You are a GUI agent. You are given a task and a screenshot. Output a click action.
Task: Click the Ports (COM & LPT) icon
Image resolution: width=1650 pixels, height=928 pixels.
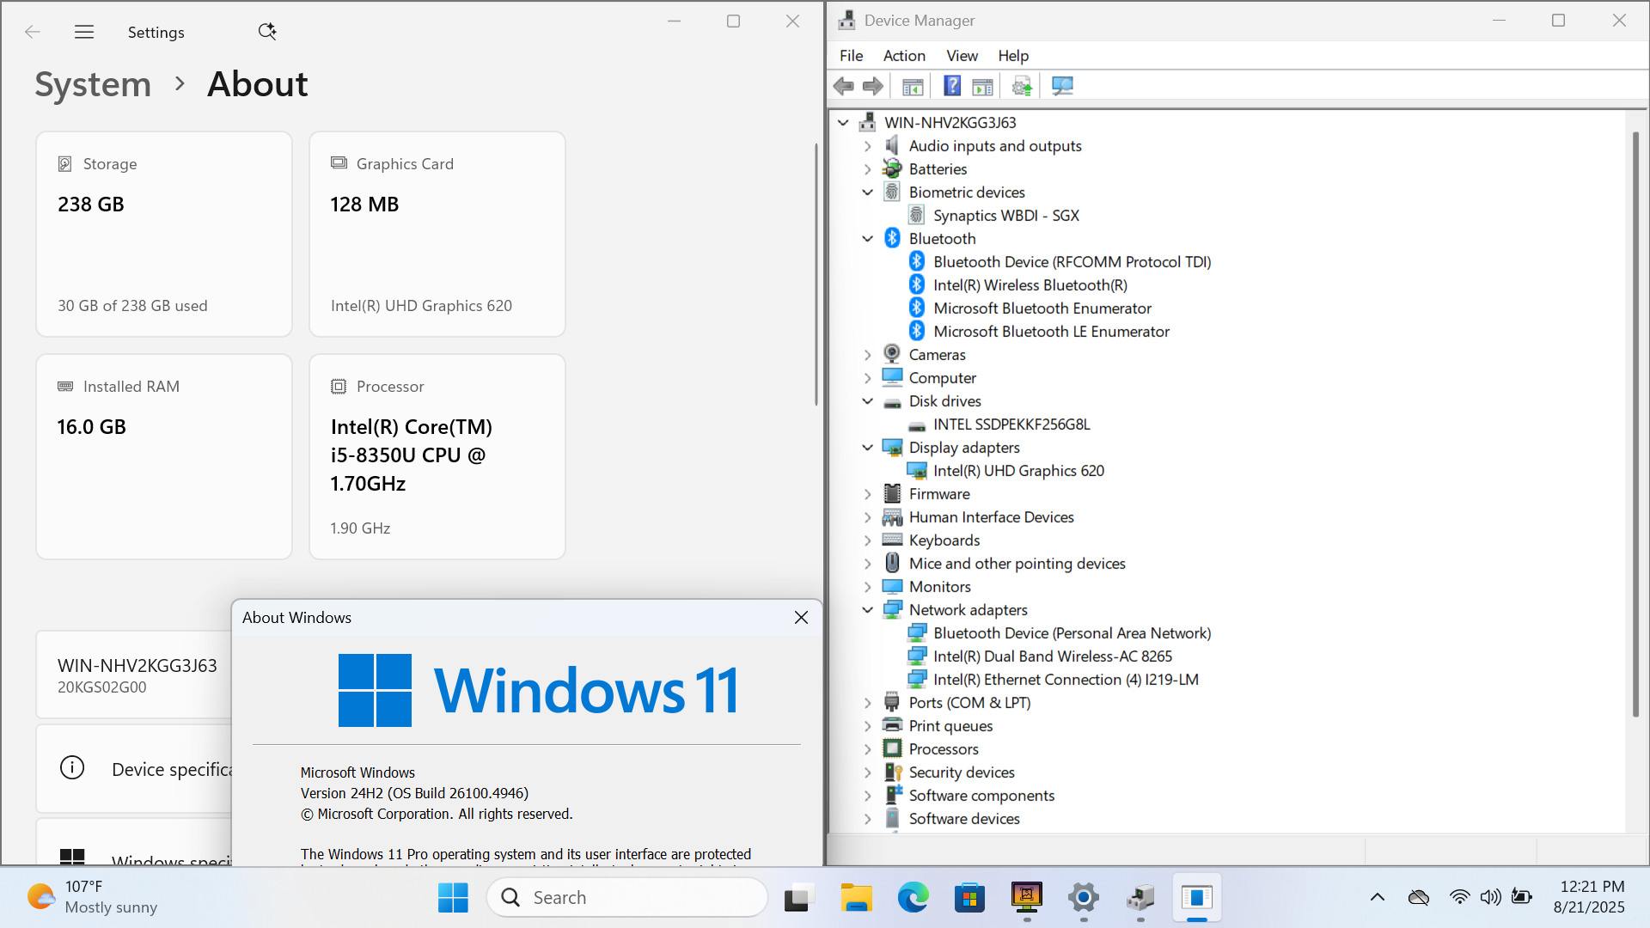pos(893,703)
